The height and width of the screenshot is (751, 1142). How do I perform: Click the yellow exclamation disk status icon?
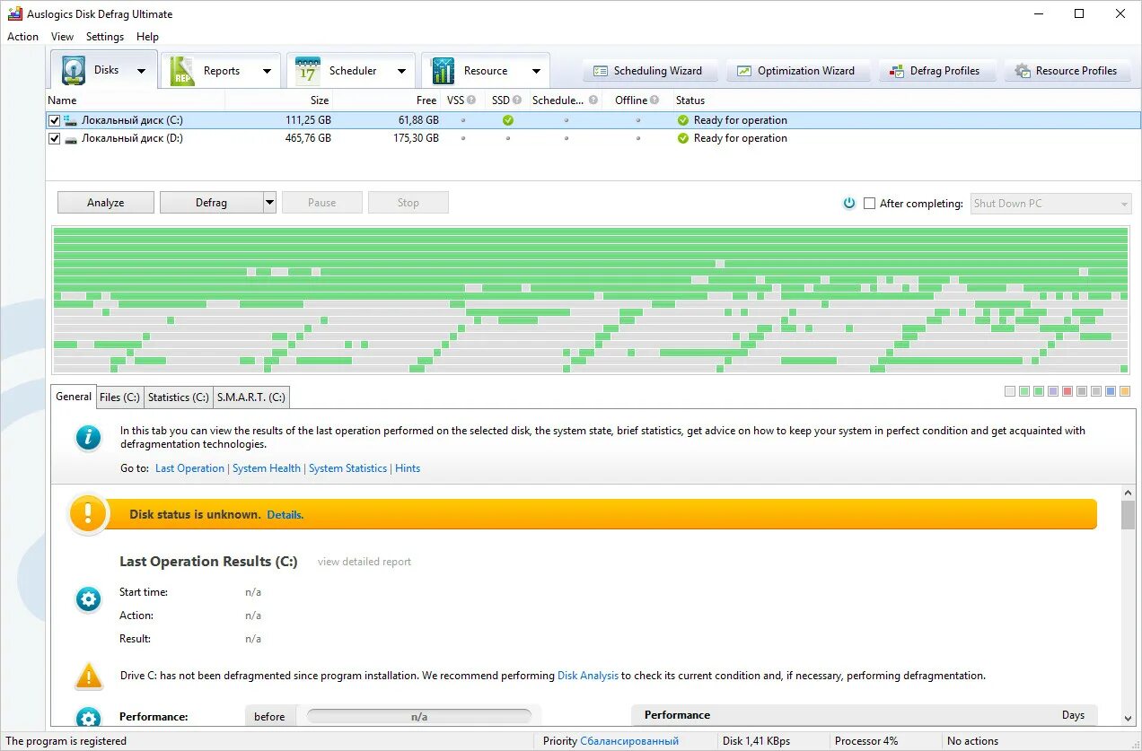88,514
